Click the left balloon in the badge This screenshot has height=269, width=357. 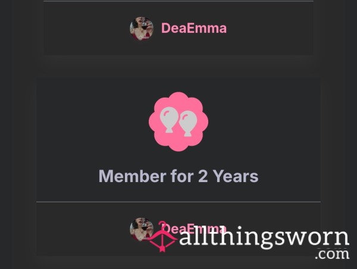169,120
